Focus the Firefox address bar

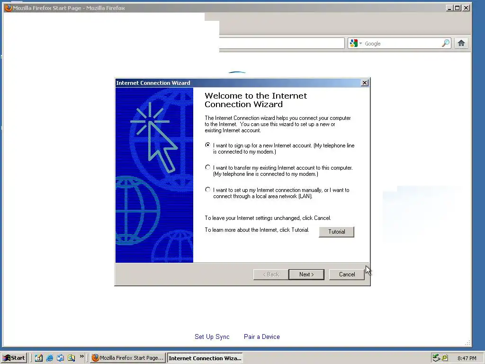pos(281,43)
